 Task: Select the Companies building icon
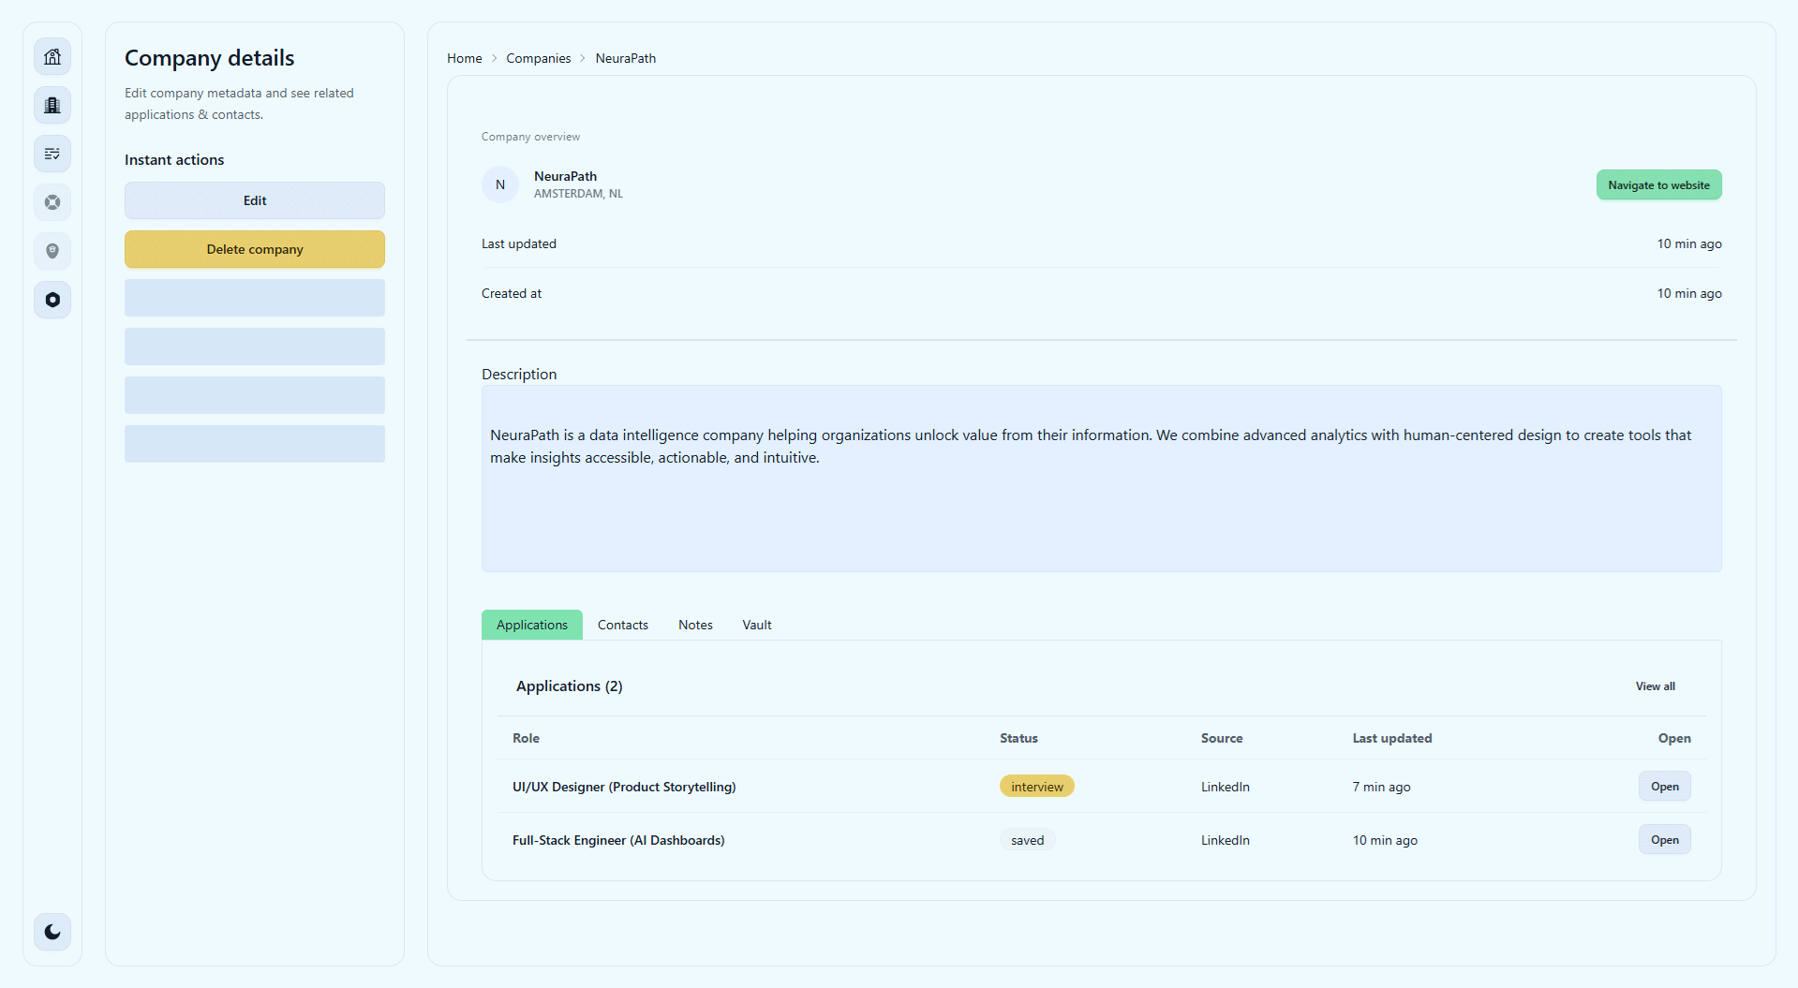[x=52, y=104]
